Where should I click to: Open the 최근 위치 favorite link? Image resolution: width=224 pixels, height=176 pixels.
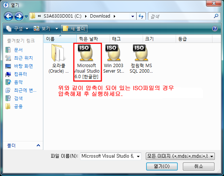[24, 58]
